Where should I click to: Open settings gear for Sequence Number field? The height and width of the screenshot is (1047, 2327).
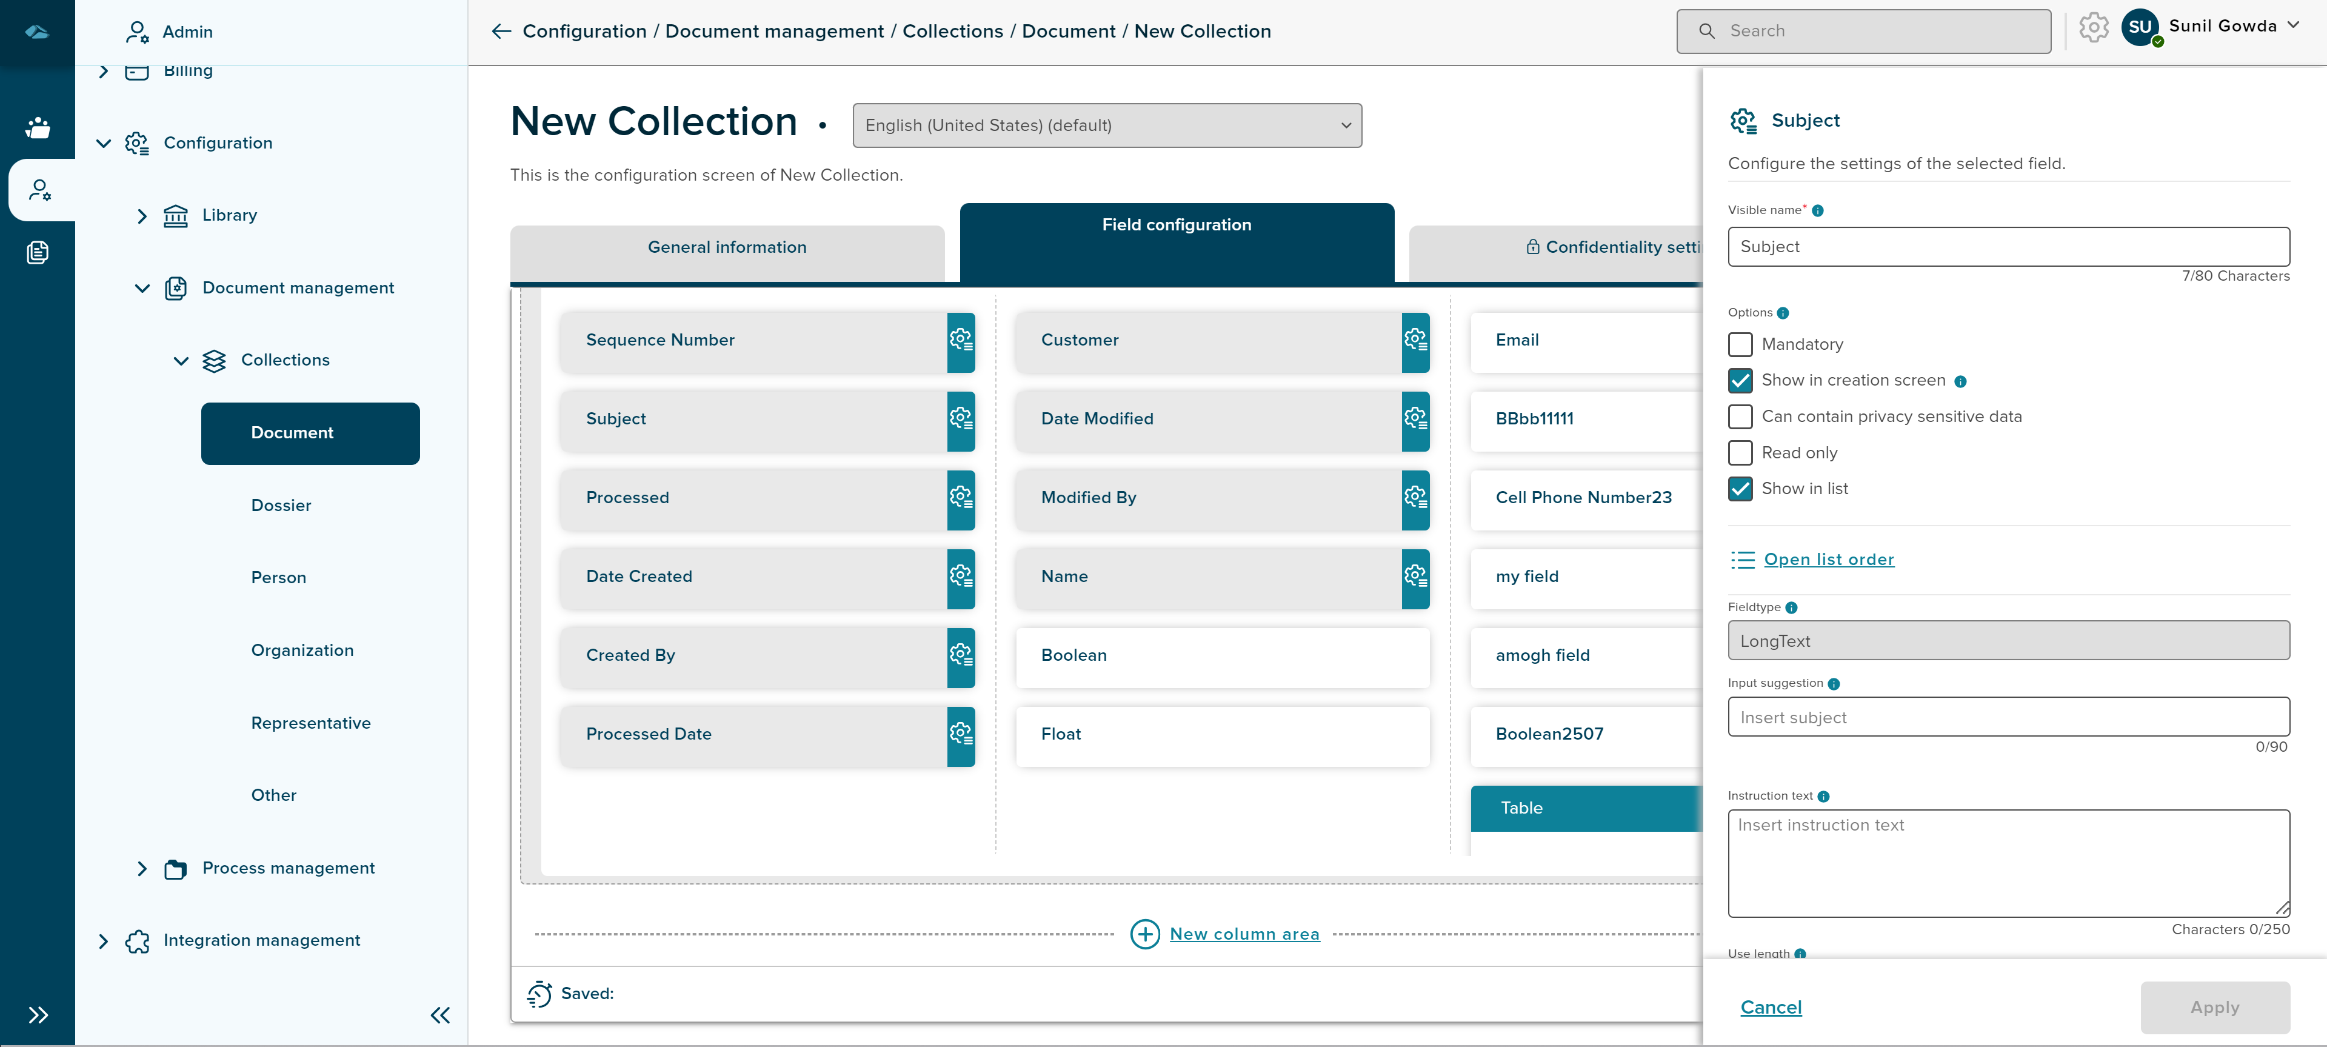pyautogui.click(x=960, y=341)
